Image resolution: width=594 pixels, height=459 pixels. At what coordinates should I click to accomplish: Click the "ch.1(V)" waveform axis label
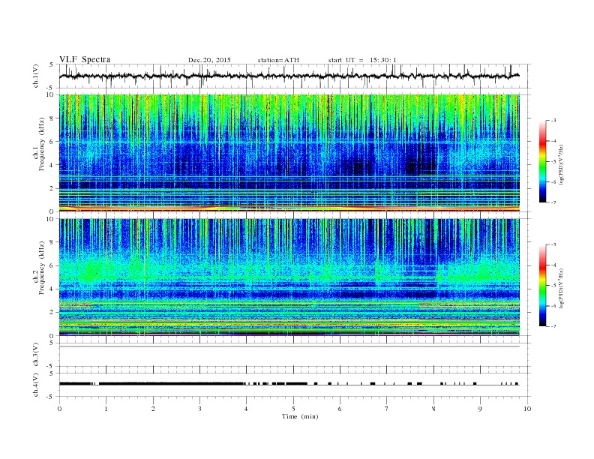pos(36,76)
